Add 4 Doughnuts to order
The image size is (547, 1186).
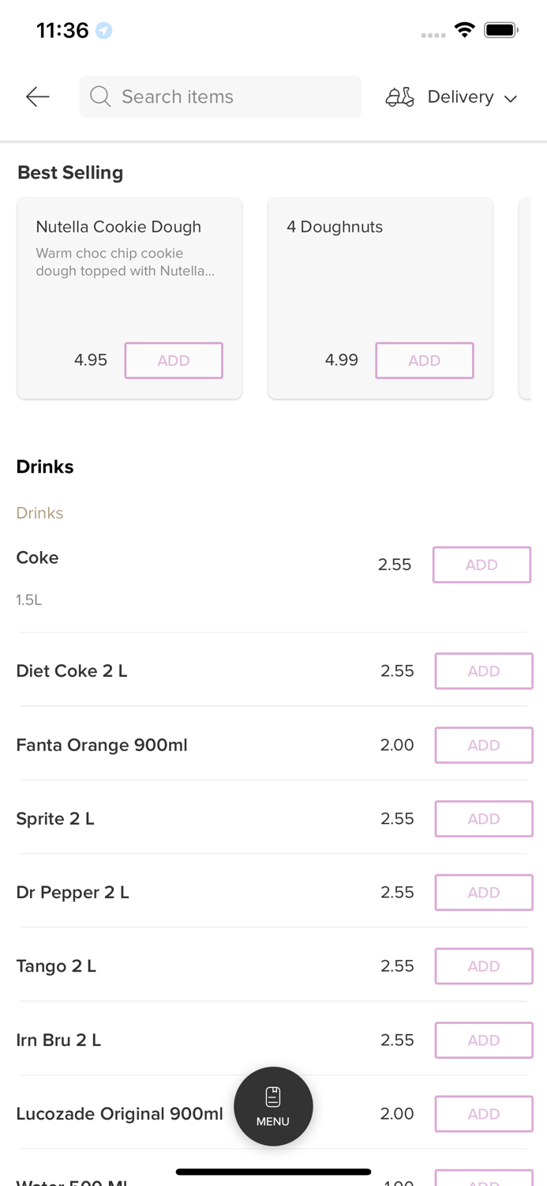(425, 361)
